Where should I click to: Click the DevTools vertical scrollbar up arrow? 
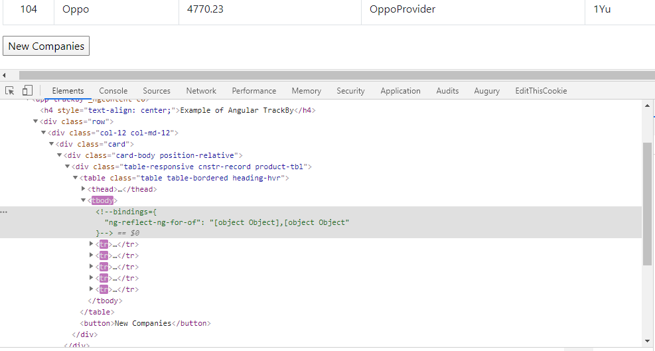click(648, 105)
